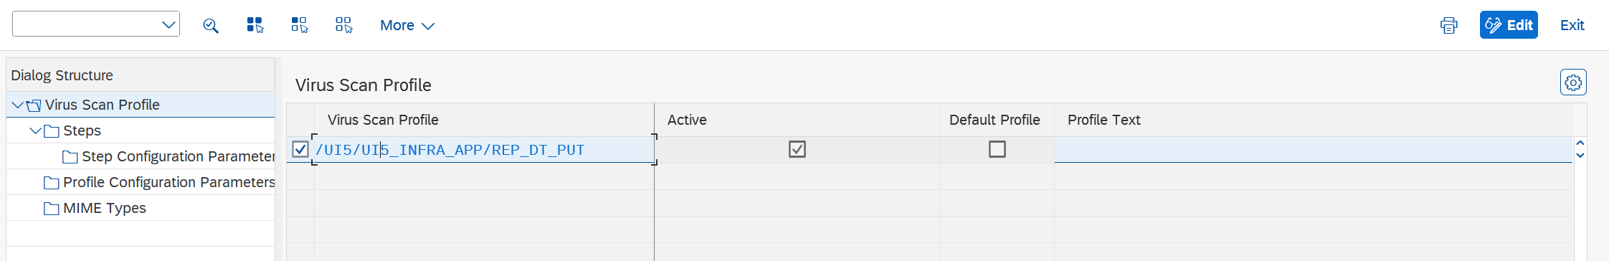1609x261 pixels.
Task: Open Profile Configuration Parameters item
Action: 169,182
